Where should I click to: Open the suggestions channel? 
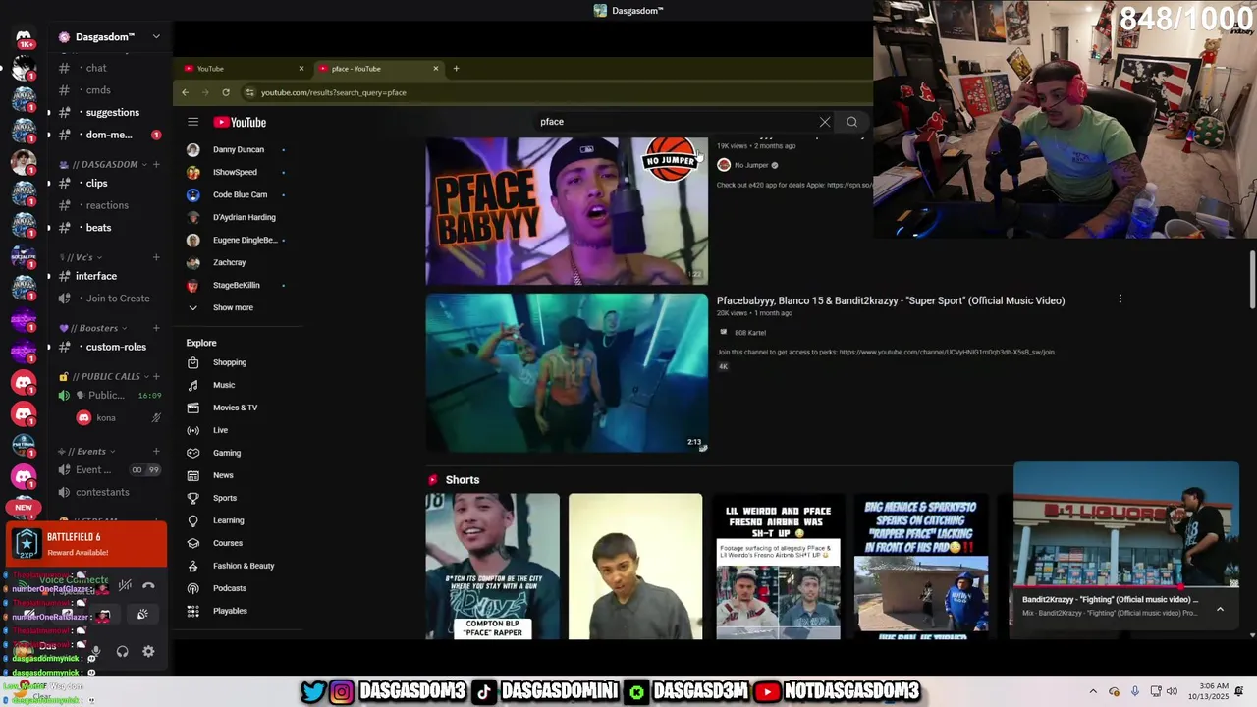[x=112, y=112]
